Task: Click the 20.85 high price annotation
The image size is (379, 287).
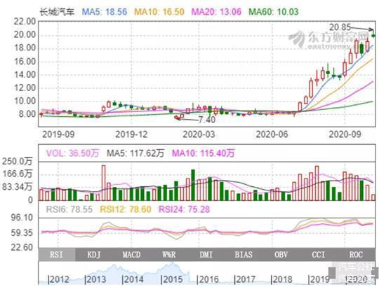Action: [x=340, y=27]
